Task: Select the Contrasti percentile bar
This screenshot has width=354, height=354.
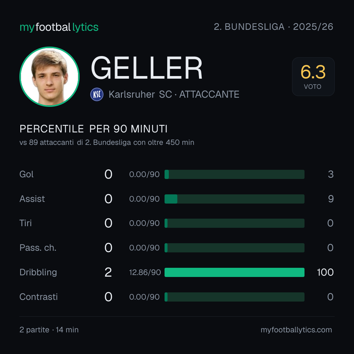Action: (234, 297)
